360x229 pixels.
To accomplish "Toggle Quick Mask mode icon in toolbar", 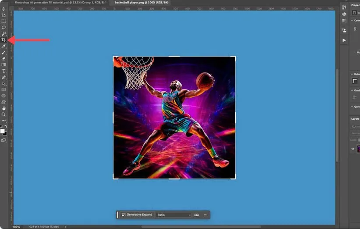I will click(4, 140).
